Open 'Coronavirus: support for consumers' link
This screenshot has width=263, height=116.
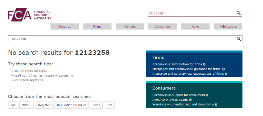tap(179, 95)
